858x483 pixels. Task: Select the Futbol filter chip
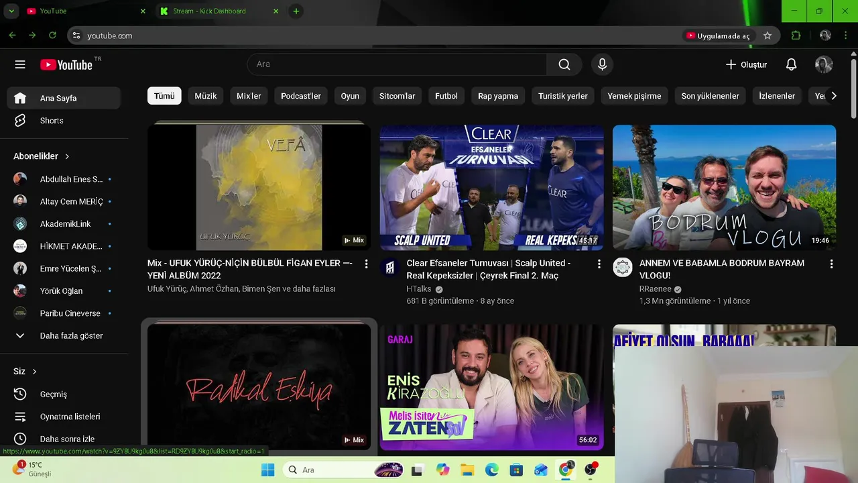click(446, 96)
